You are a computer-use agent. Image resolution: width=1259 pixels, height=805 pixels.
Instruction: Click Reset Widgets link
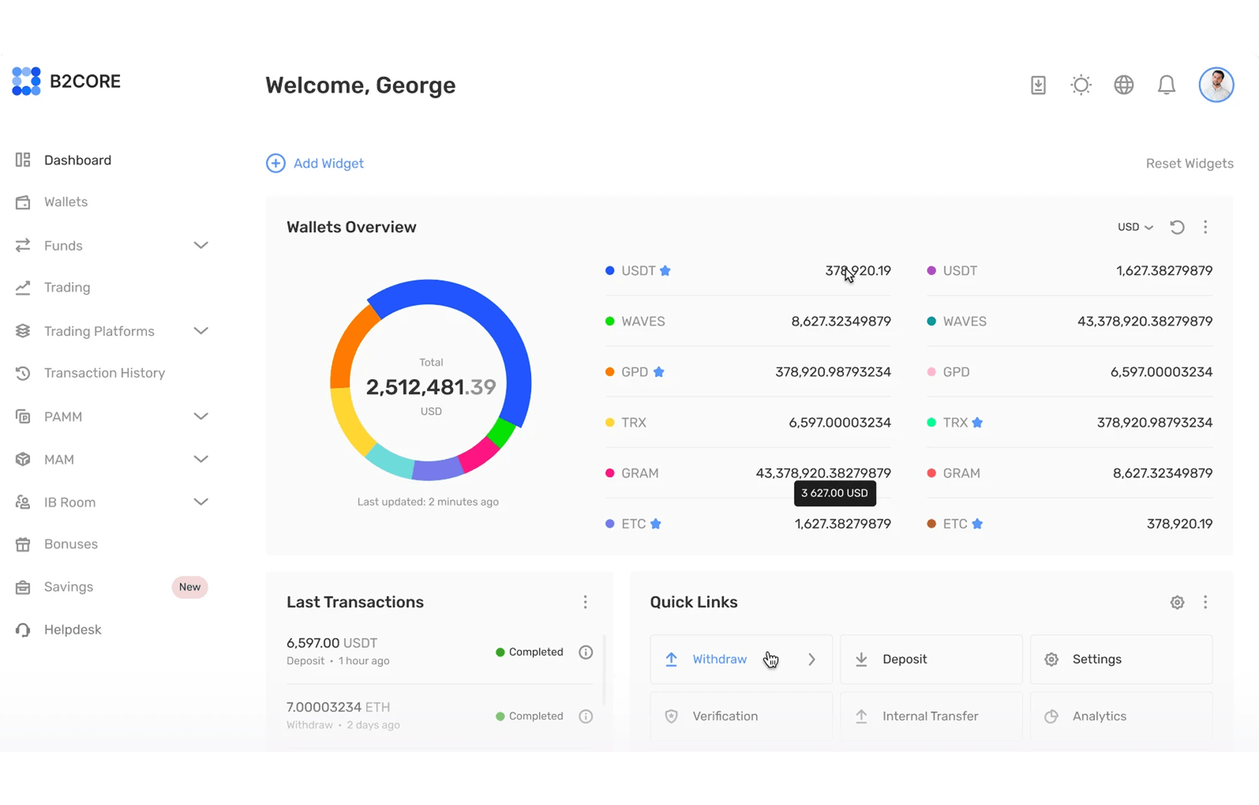pos(1189,163)
